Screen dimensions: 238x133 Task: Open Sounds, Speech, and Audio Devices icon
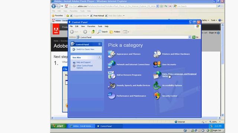(x=112, y=85)
